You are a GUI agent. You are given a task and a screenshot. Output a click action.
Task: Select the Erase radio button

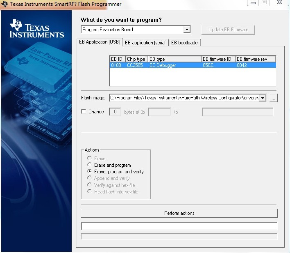tap(90, 158)
